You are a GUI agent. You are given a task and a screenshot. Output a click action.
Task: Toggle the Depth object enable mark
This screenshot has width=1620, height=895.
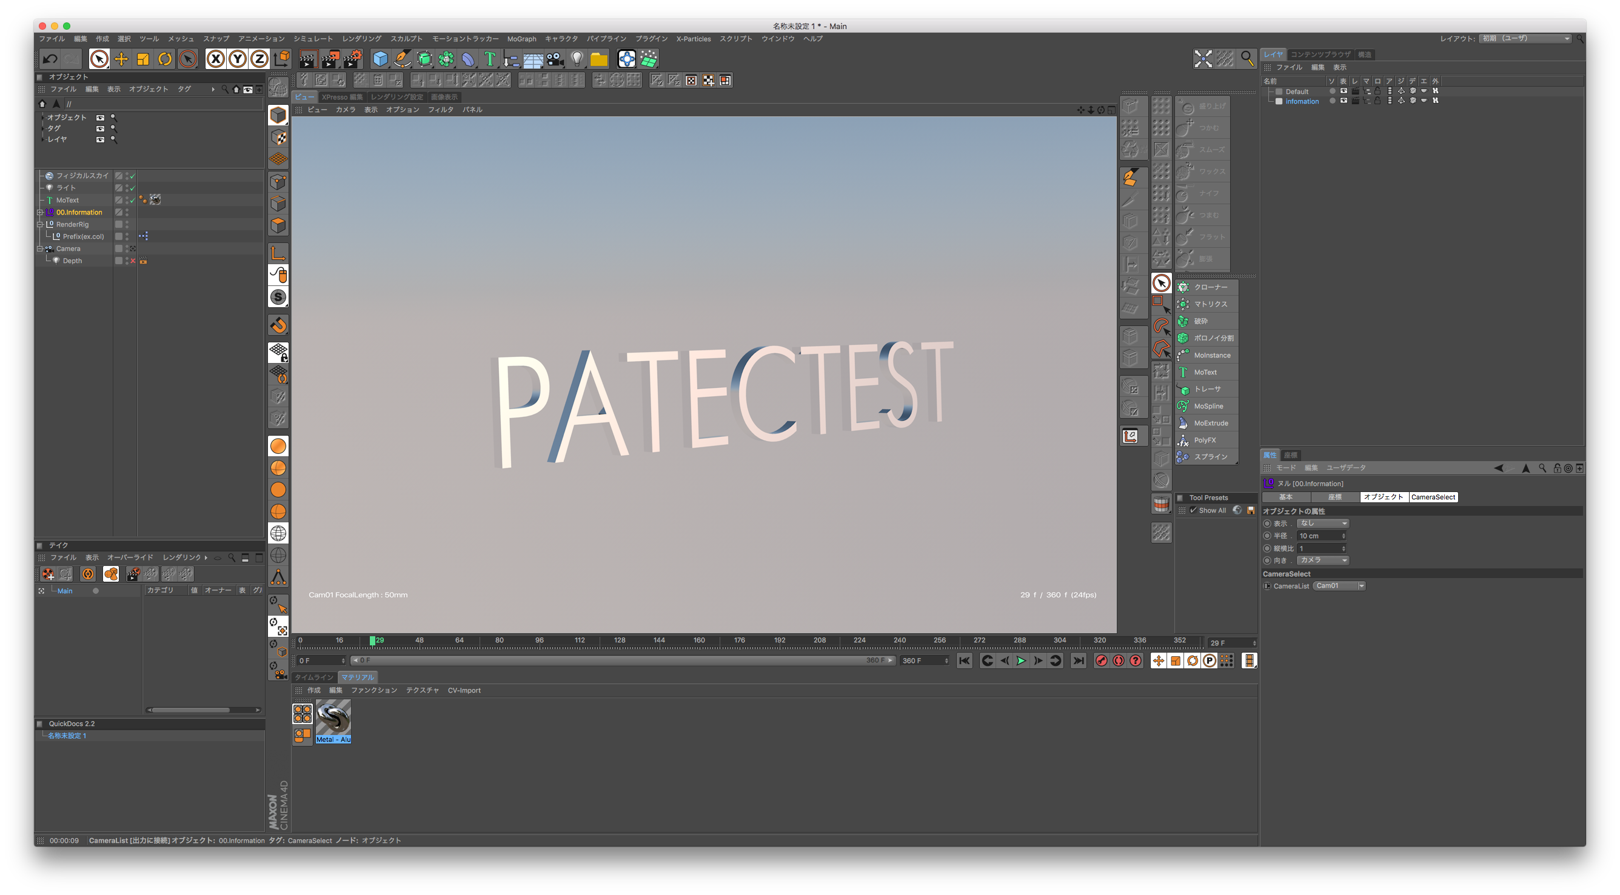(x=133, y=261)
